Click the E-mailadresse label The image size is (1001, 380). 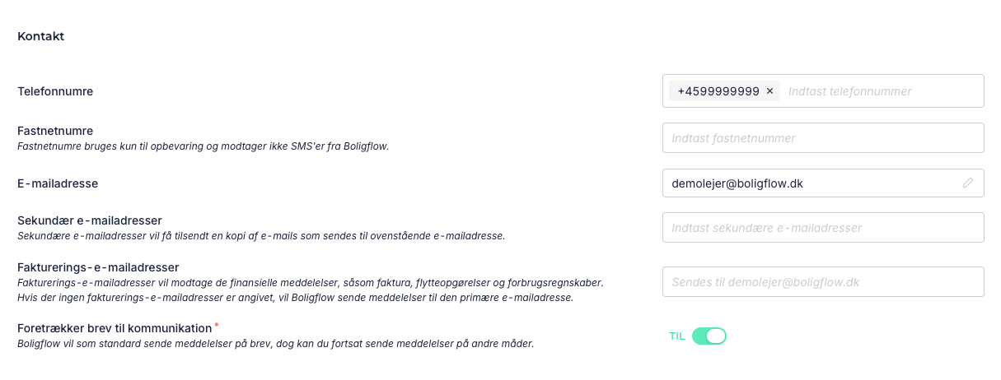tap(58, 183)
